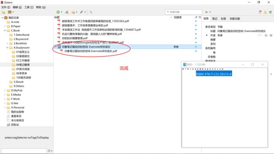
Task: Expand the H.Personal collection
Action: tap(5, 107)
